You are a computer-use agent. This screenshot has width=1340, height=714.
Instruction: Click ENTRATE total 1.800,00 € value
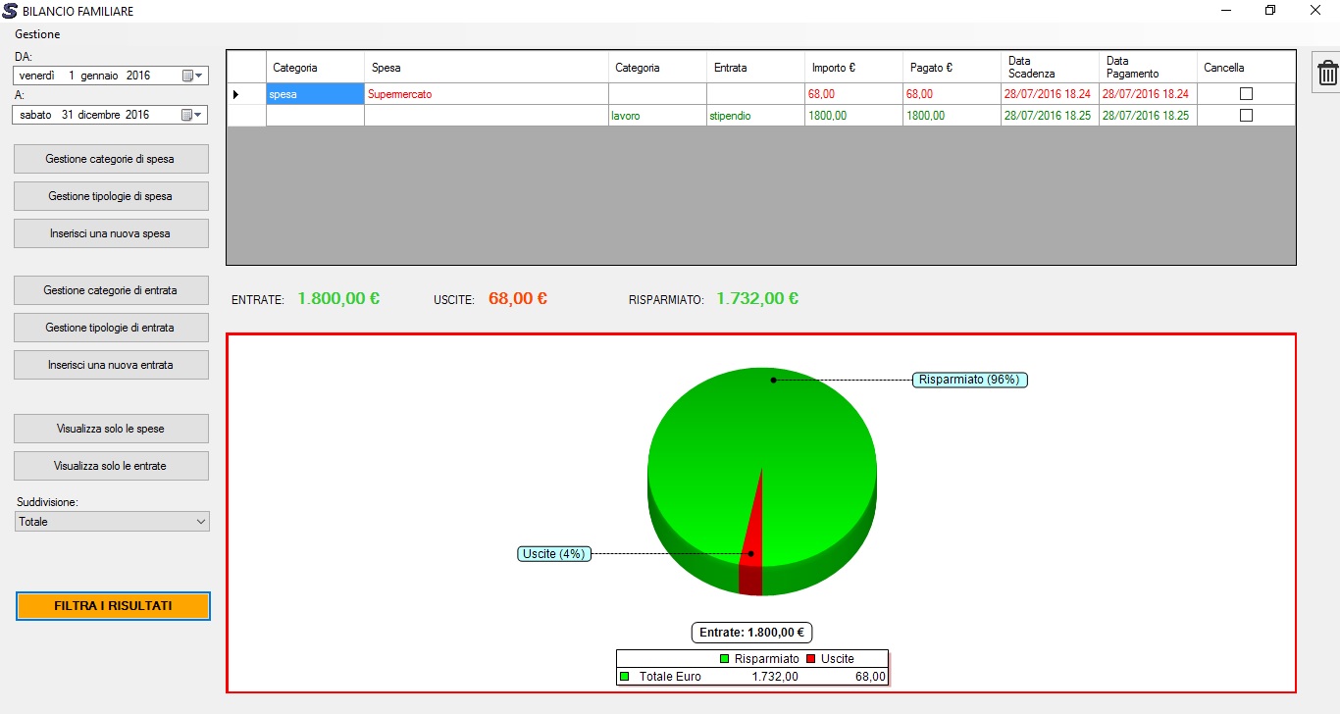338,298
